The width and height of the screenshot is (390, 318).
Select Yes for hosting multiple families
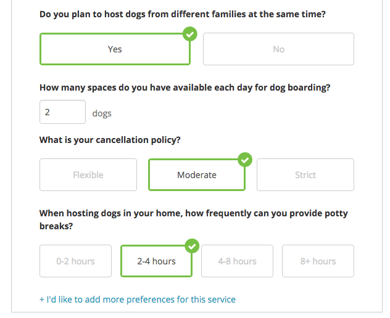115,49
